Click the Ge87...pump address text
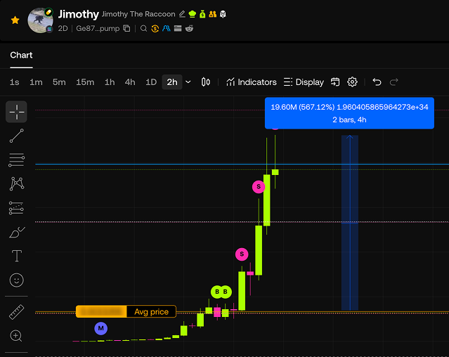Image resolution: width=449 pixels, height=357 pixels. click(x=98, y=28)
